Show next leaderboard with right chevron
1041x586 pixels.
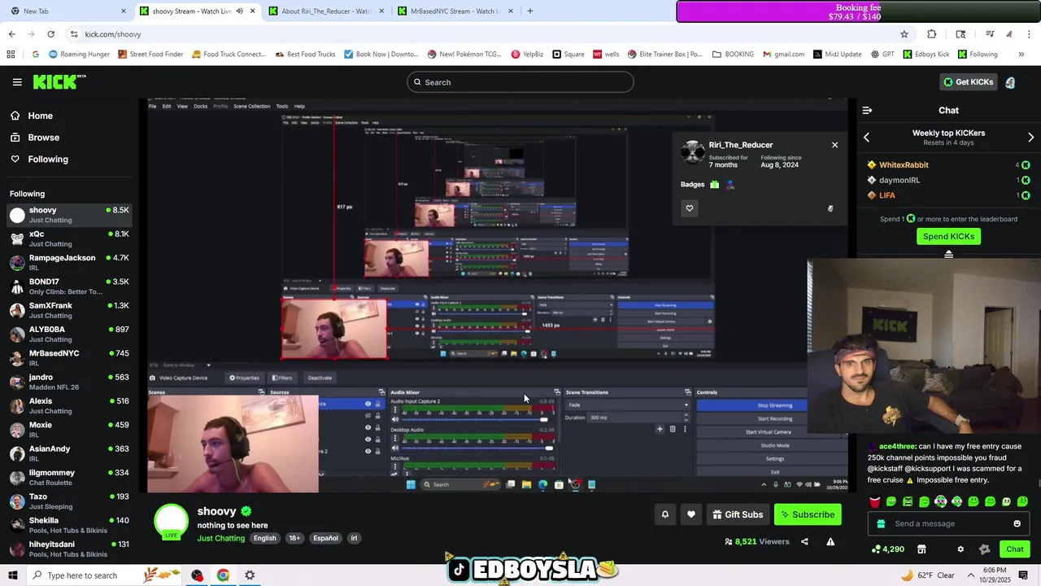pos(1030,138)
